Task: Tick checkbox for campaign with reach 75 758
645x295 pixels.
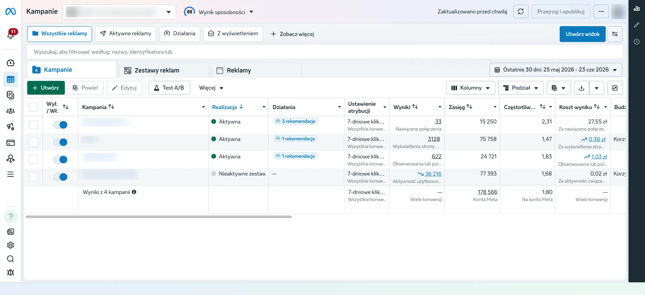Action: pyautogui.click(x=33, y=142)
